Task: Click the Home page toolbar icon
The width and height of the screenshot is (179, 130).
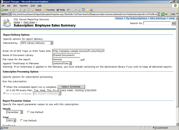Action: click(28, 10)
